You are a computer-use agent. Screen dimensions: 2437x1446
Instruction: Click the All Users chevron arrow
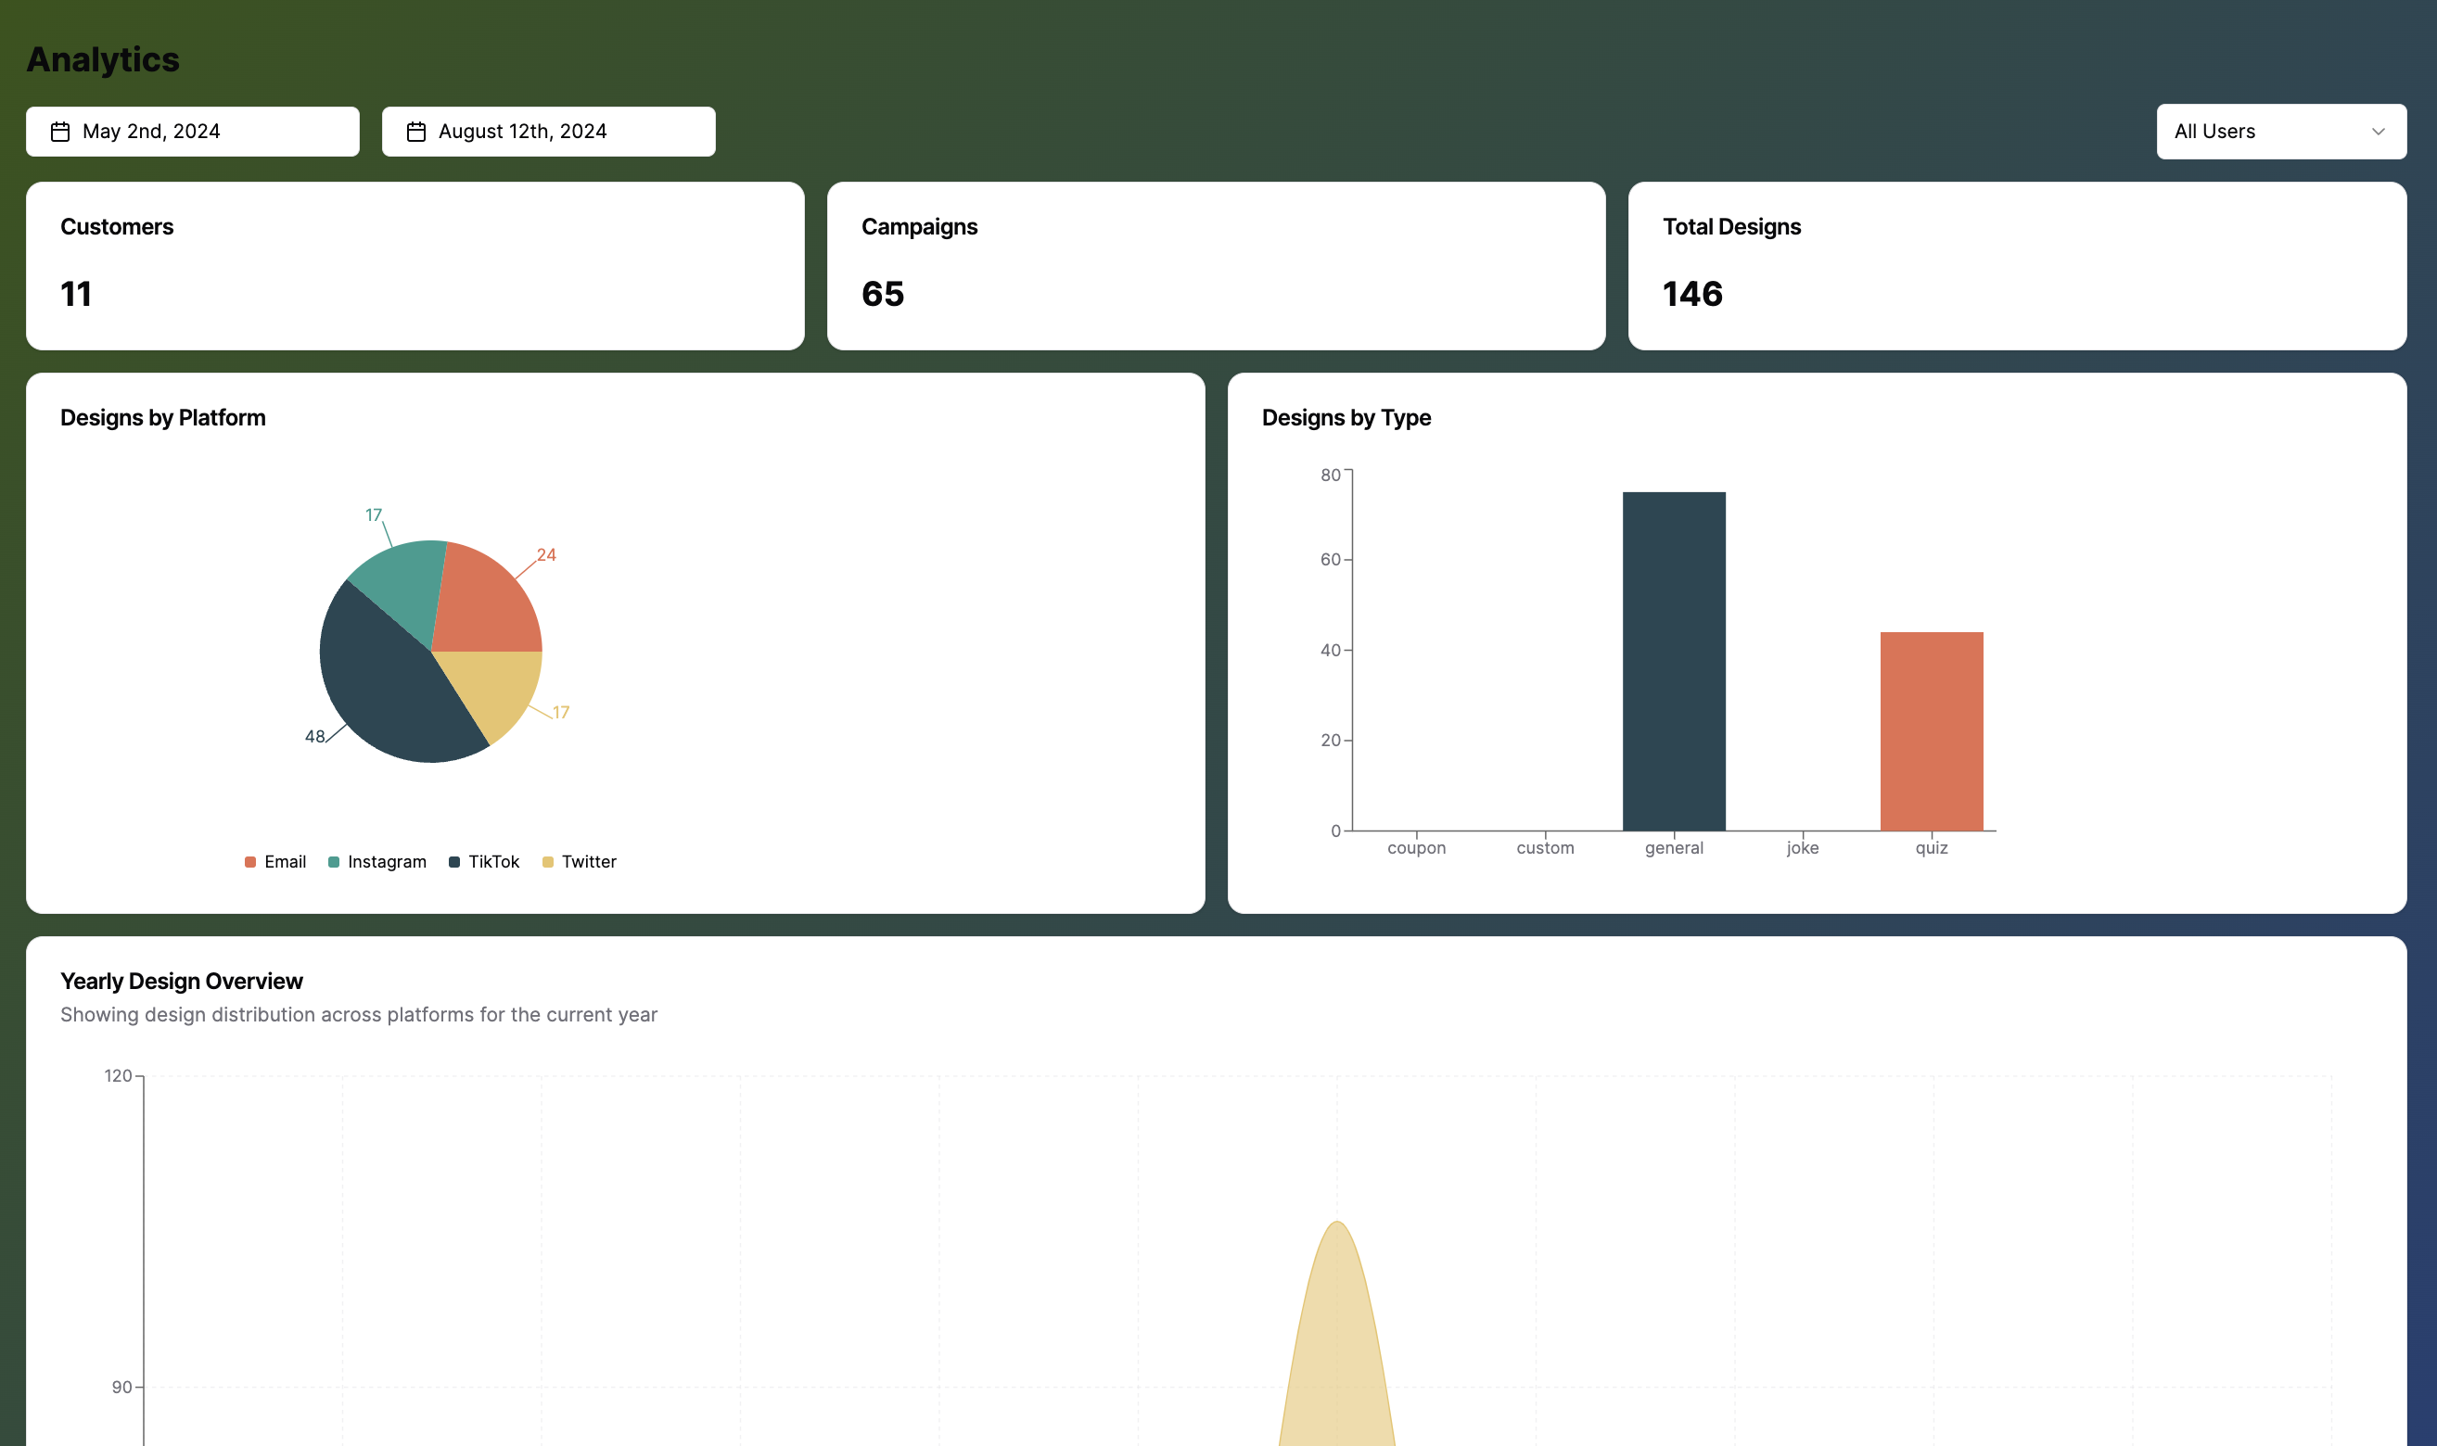coord(2378,132)
